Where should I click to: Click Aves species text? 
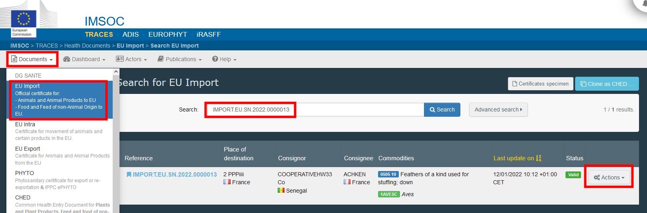(408, 194)
